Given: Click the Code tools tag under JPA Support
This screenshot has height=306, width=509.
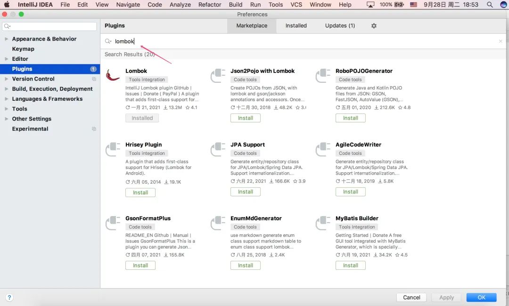Looking at the screenshot, I should (x=245, y=153).
